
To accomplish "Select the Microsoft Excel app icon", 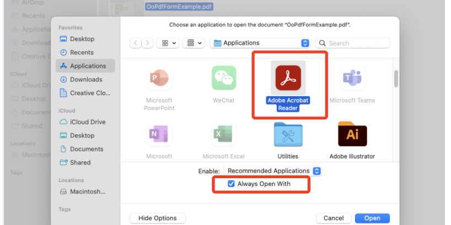I will tap(224, 134).
